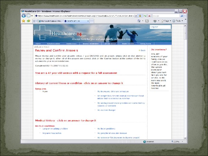The height and width of the screenshot is (156, 208).
Task: Open the Medical information navigation item
Action: (x=91, y=44)
